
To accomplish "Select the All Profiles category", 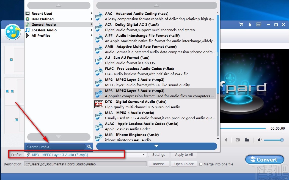I will pos(59,36).
